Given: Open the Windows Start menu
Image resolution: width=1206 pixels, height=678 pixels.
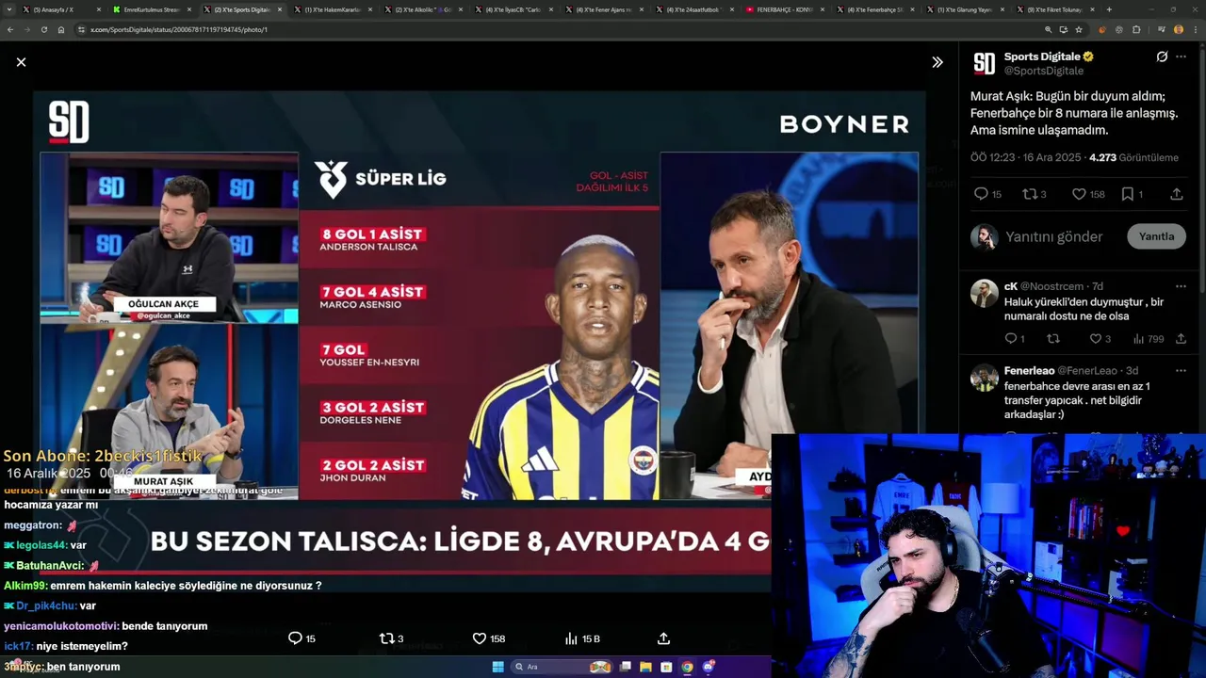Looking at the screenshot, I should (497, 667).
